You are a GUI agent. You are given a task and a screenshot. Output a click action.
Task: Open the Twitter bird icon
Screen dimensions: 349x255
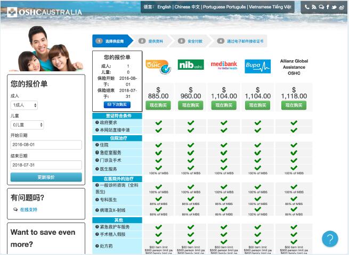coord(334,7)
